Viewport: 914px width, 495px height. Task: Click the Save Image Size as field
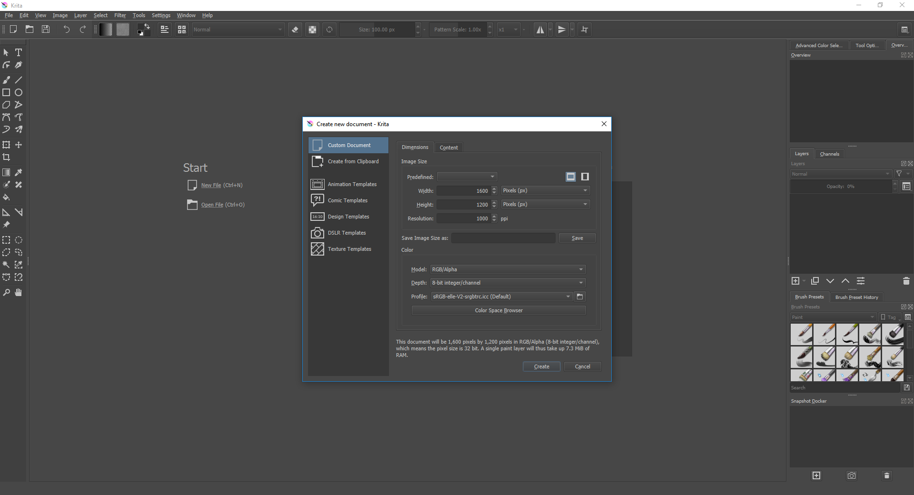coord(503,238)
